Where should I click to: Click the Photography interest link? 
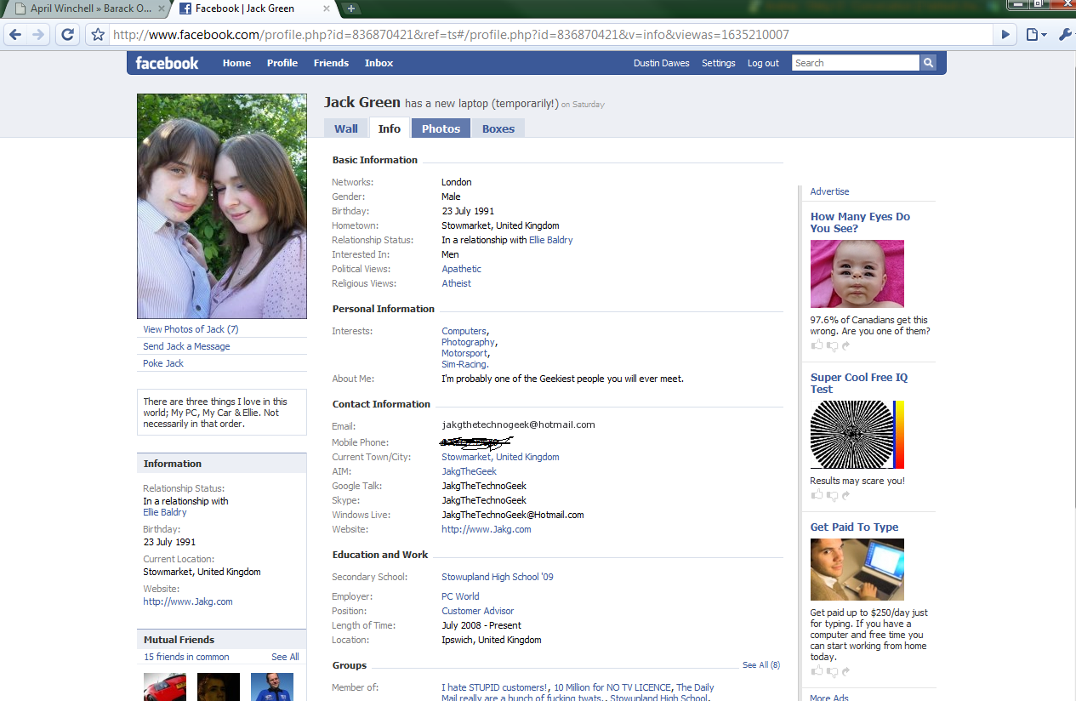(468, 342)
